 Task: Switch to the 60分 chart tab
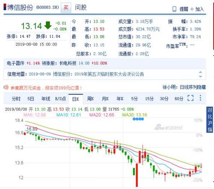179,99
